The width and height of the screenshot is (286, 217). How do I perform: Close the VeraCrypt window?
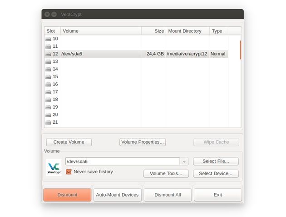[47, 15]
